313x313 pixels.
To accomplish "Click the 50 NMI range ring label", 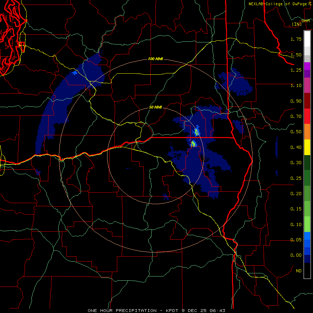I will (155, 107).
